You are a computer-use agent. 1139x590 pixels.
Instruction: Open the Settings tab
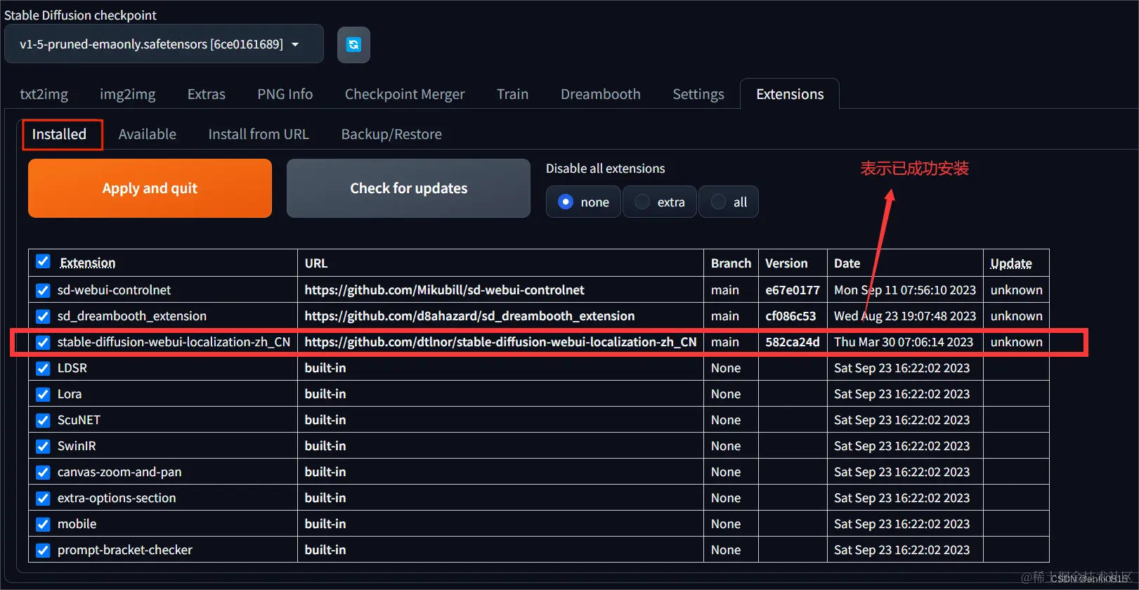click(698, 94)
